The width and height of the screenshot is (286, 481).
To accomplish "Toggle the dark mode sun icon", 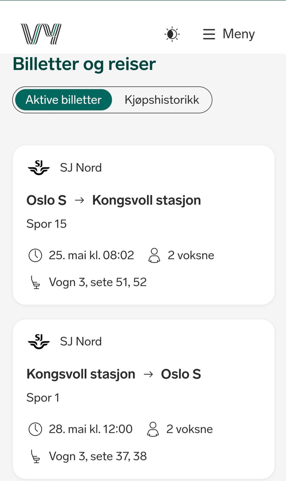I will coord(172,34).
